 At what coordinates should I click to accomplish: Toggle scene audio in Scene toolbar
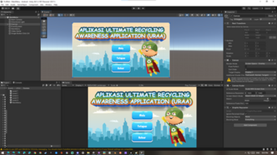pyautogui.click(x=197, y=15)
